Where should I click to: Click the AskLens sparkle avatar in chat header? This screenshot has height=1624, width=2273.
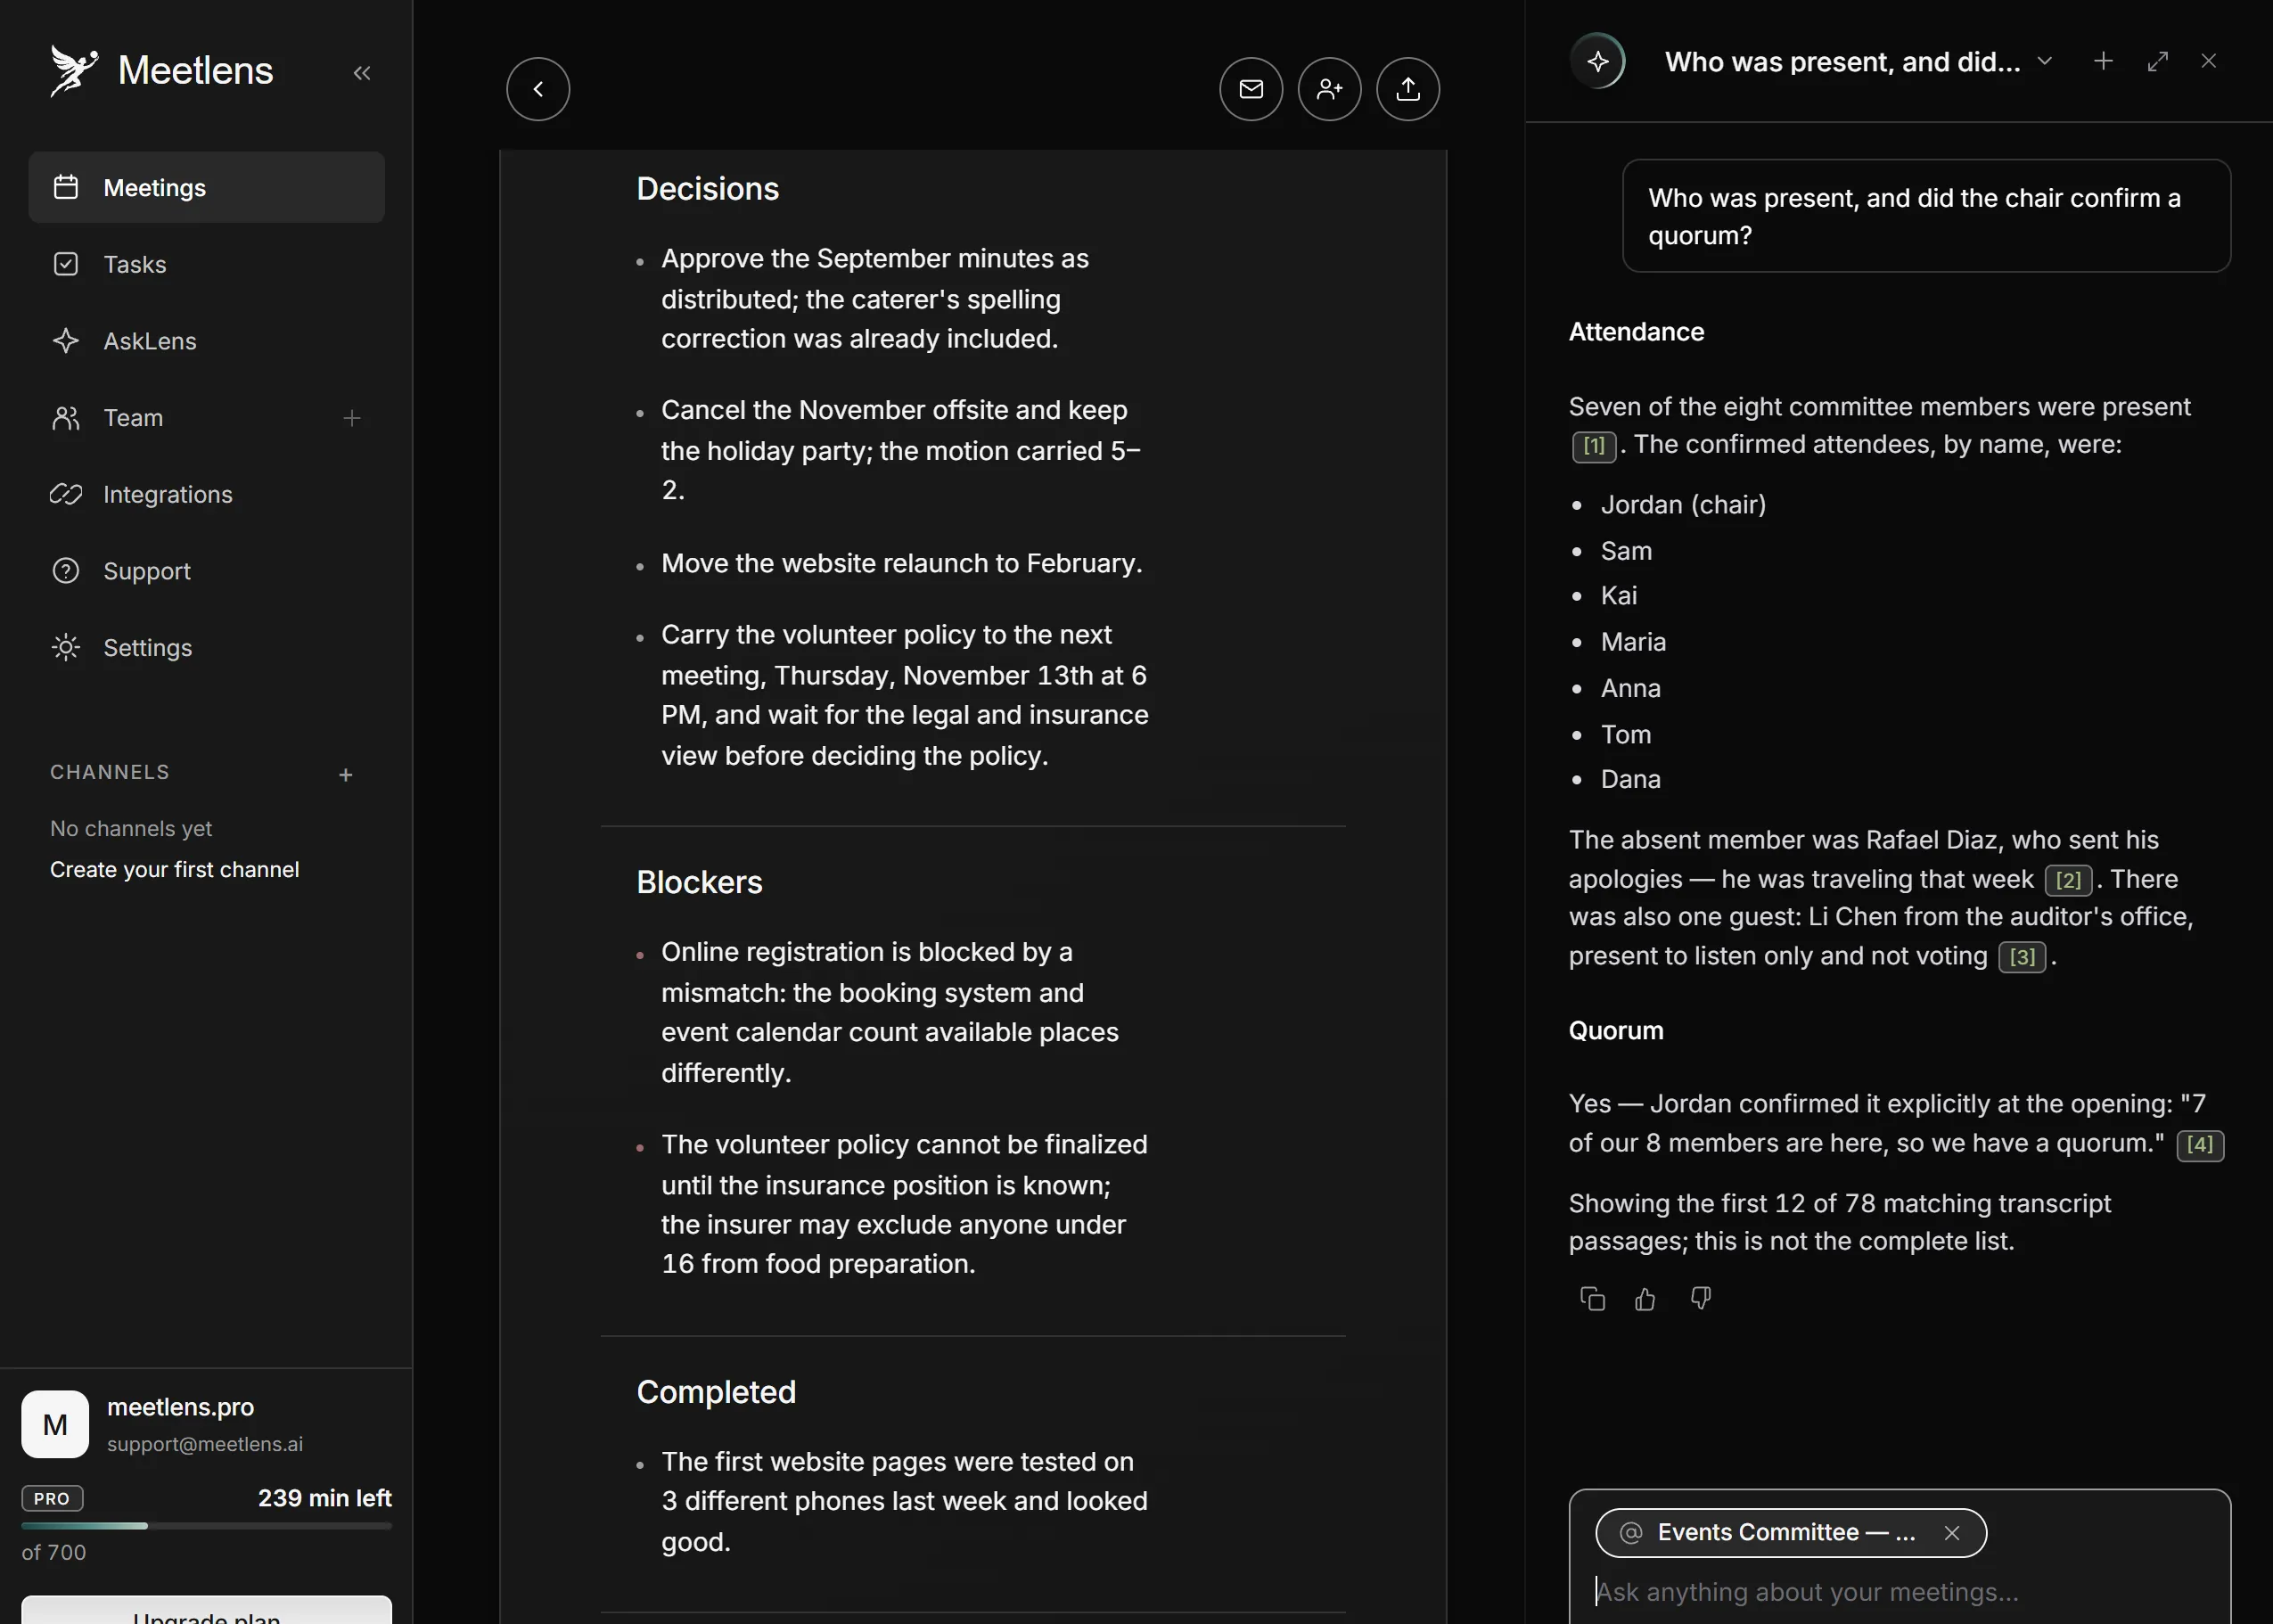click(x=1598, y=61)
